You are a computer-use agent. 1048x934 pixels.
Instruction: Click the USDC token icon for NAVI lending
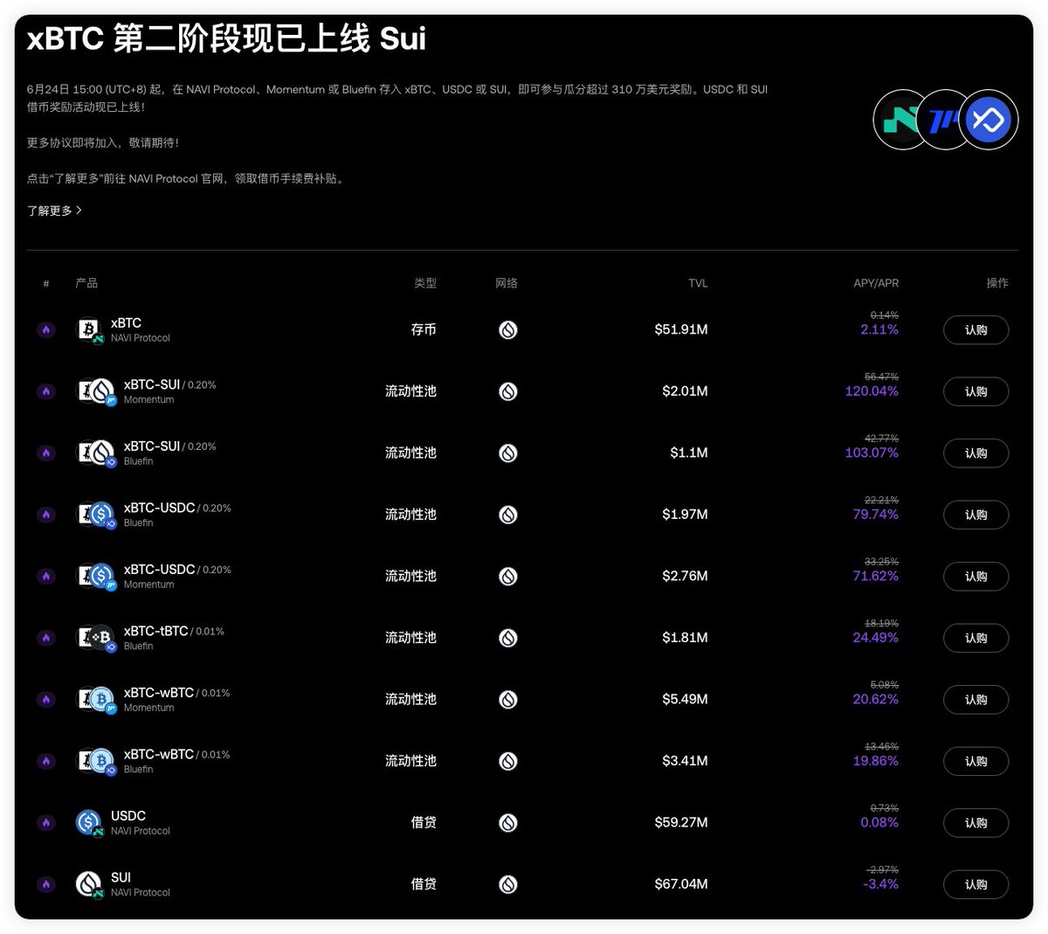(88, 822)
